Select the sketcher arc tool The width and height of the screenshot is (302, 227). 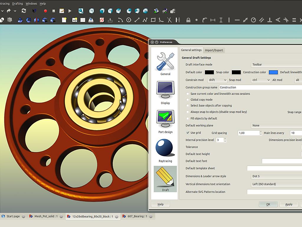pos(121,20)
